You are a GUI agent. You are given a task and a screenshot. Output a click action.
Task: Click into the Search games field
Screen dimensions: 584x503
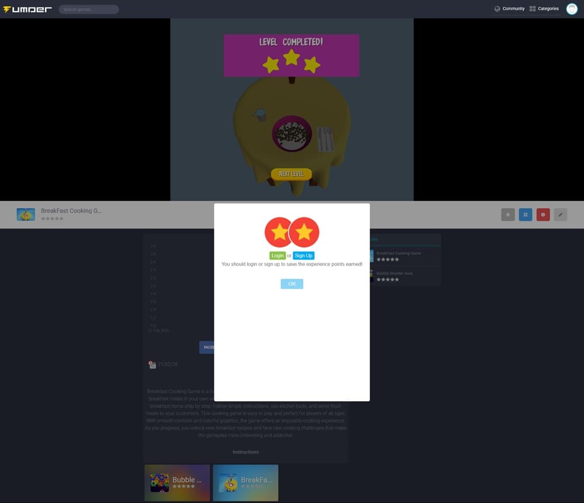(89, 9)
